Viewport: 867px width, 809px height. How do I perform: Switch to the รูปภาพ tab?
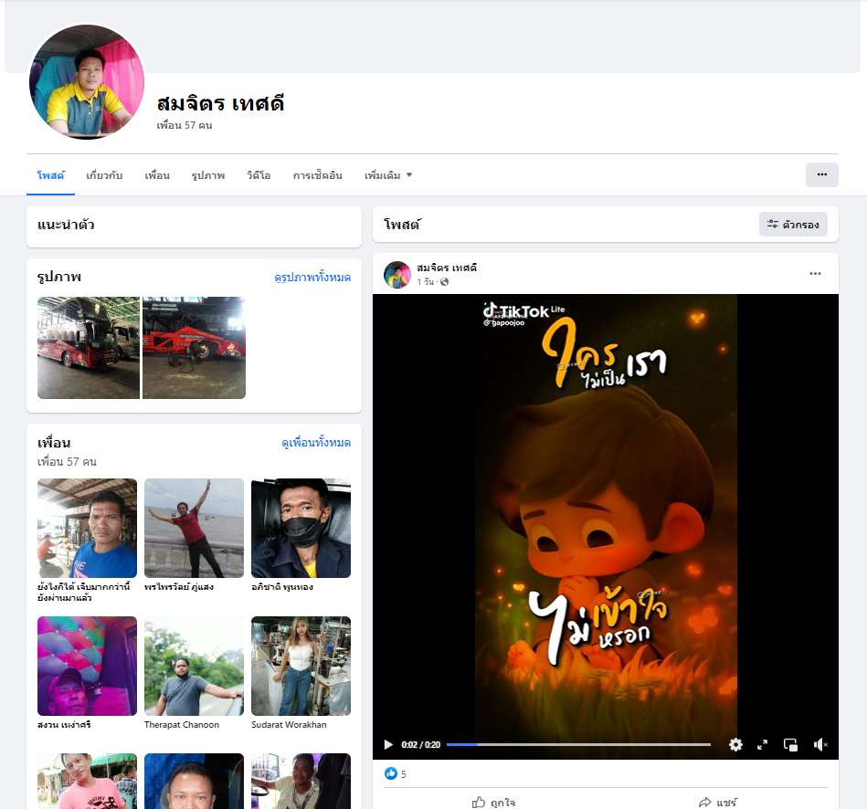[208, 175]
